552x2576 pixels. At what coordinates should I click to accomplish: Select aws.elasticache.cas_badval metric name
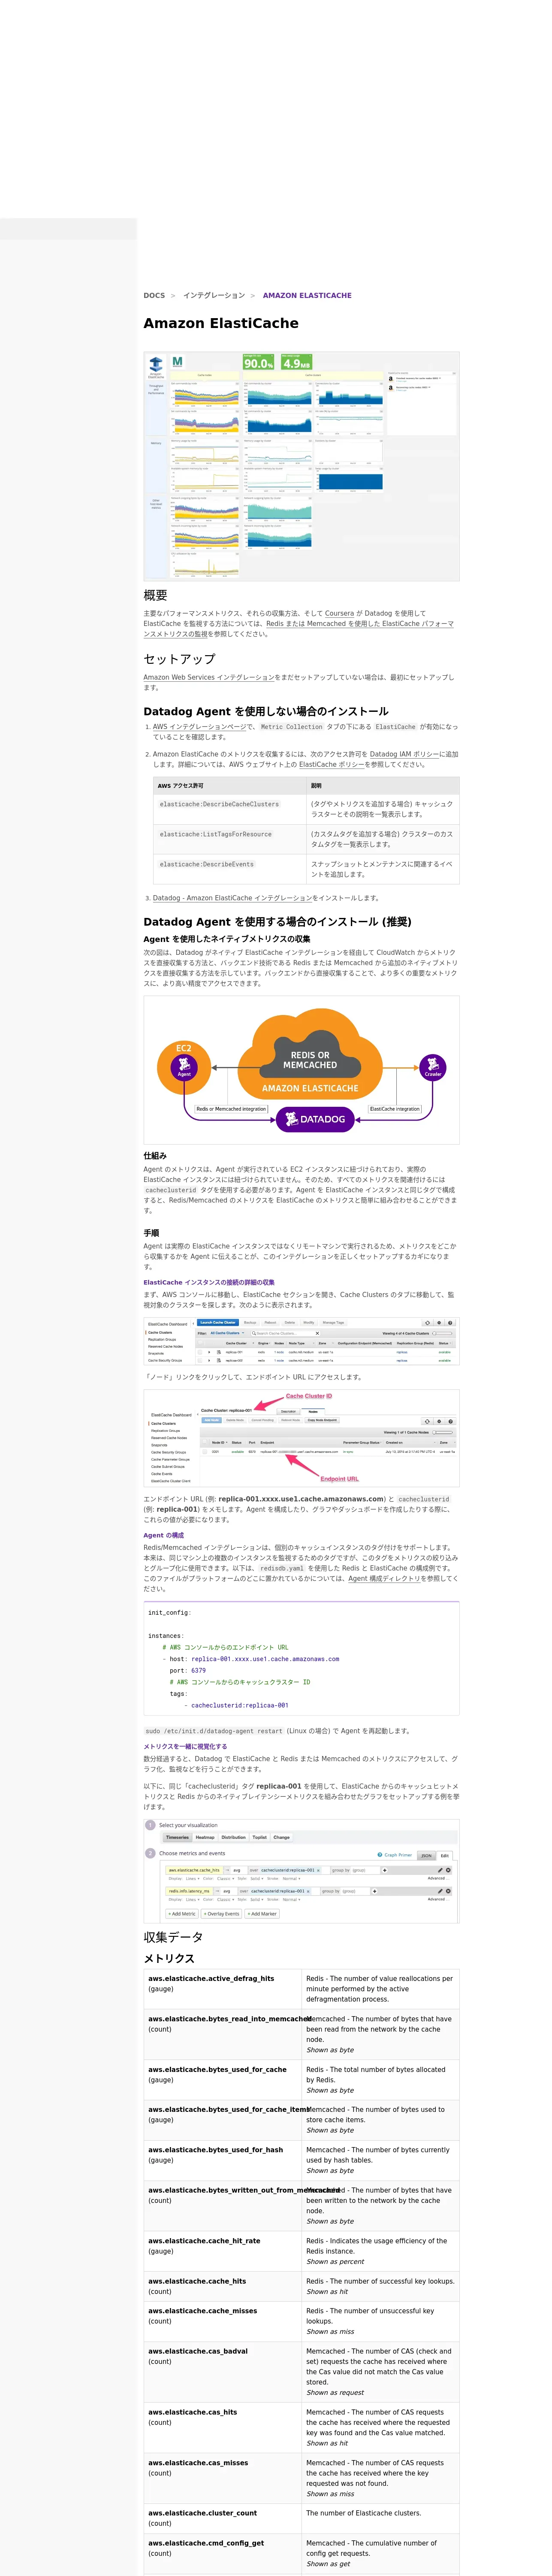[199, 2351]
